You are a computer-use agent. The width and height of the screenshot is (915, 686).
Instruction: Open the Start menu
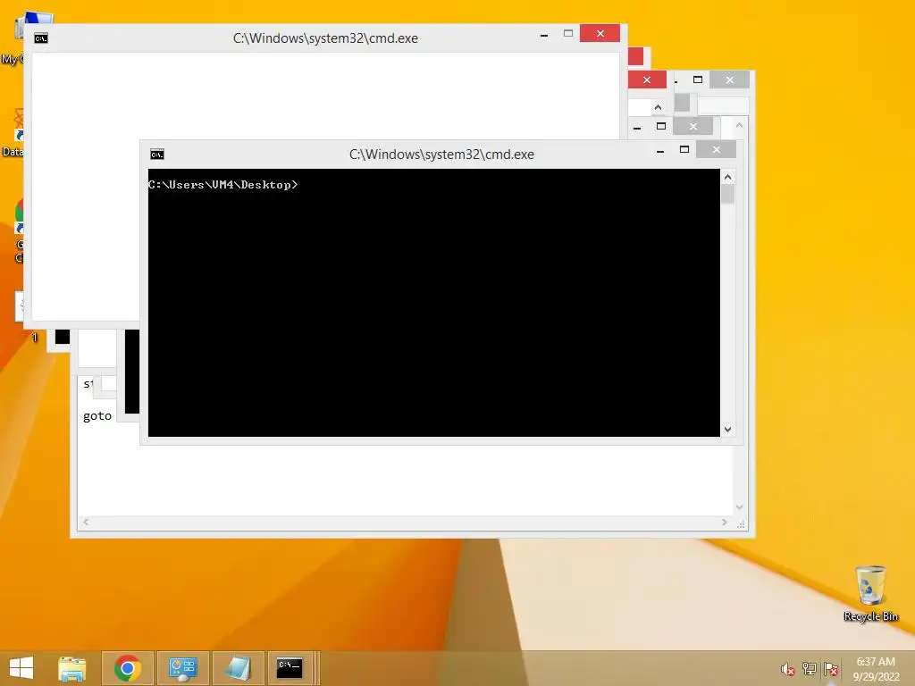21,668
